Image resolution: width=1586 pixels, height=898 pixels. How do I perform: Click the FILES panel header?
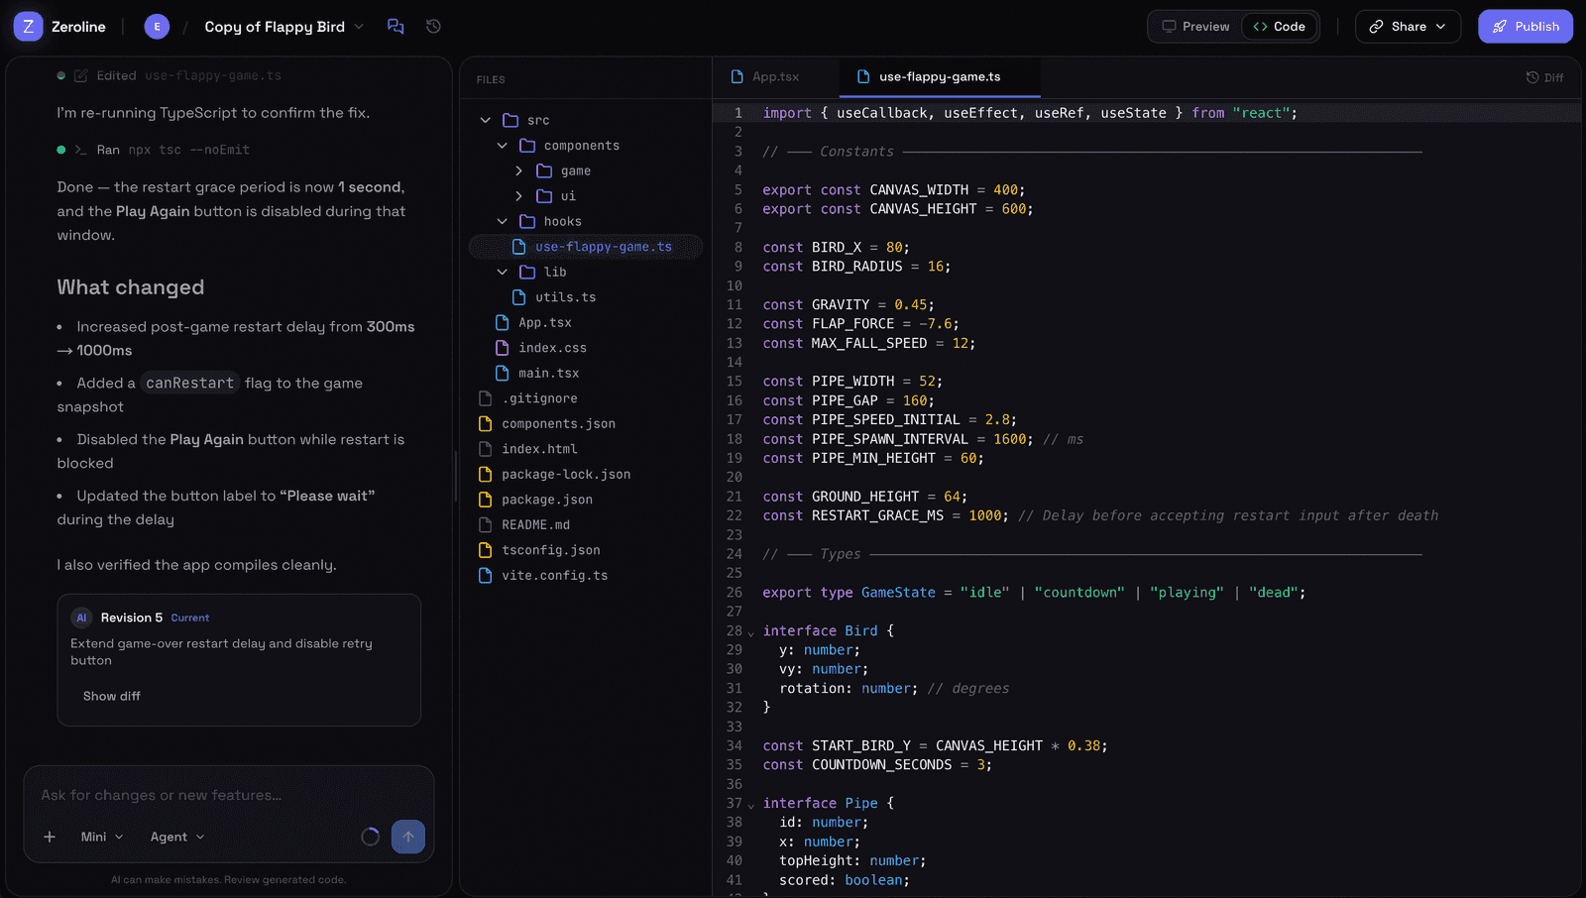coord(491,79)
